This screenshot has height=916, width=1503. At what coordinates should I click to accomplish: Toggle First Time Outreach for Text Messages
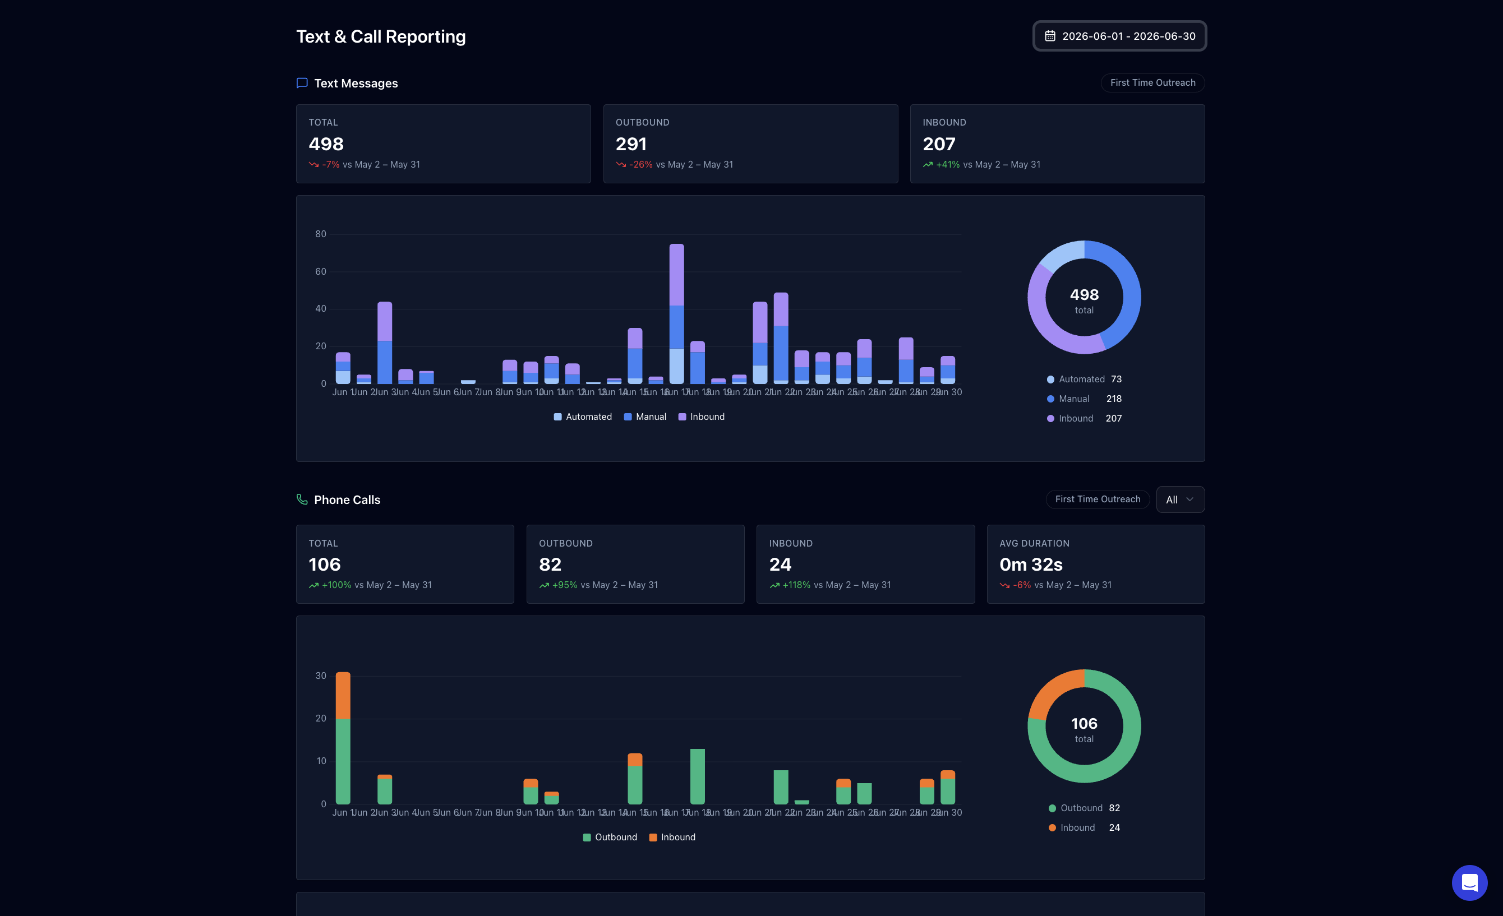pos(1152,83)
